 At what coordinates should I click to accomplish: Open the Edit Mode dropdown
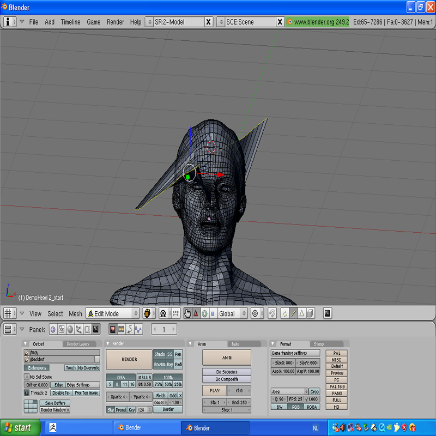point(113,313)
